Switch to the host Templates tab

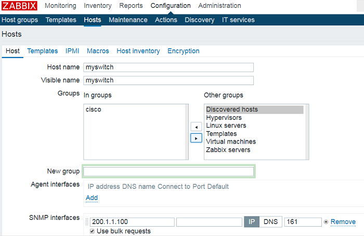43,51
